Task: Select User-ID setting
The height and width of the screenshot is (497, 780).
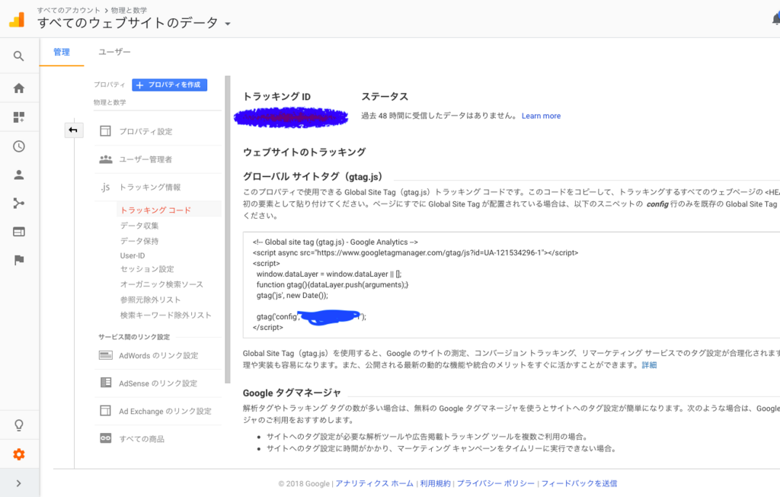Action: (x=133, y=255)
